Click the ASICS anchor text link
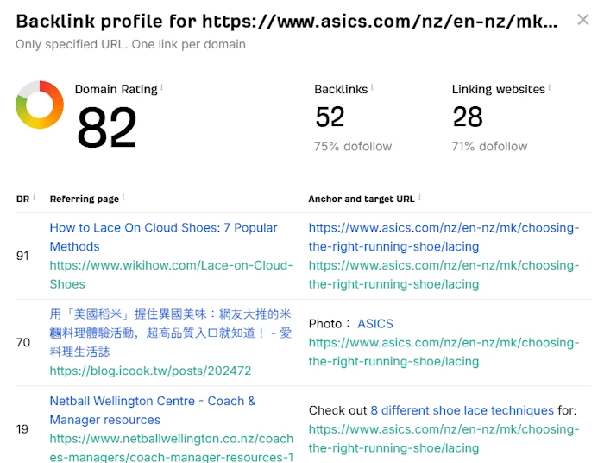The image size is (604, 463). [x=375, y=323]
